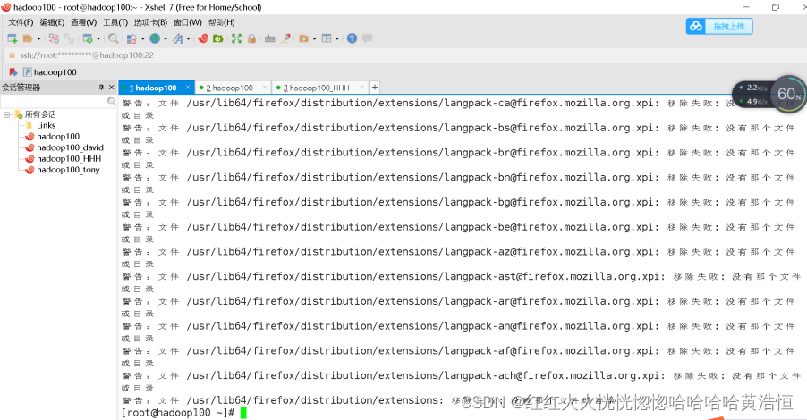This screenshot has height=420, width=807.
Task: Open help via blue question mark icon
Action: tap(352, 38)
